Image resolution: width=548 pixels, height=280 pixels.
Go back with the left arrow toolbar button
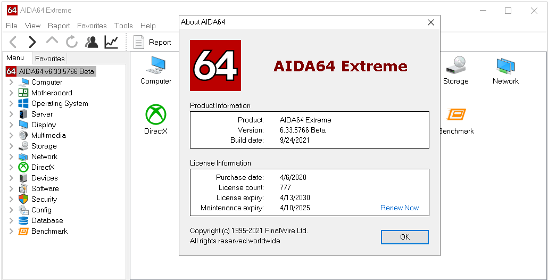(x=13, y=42)
